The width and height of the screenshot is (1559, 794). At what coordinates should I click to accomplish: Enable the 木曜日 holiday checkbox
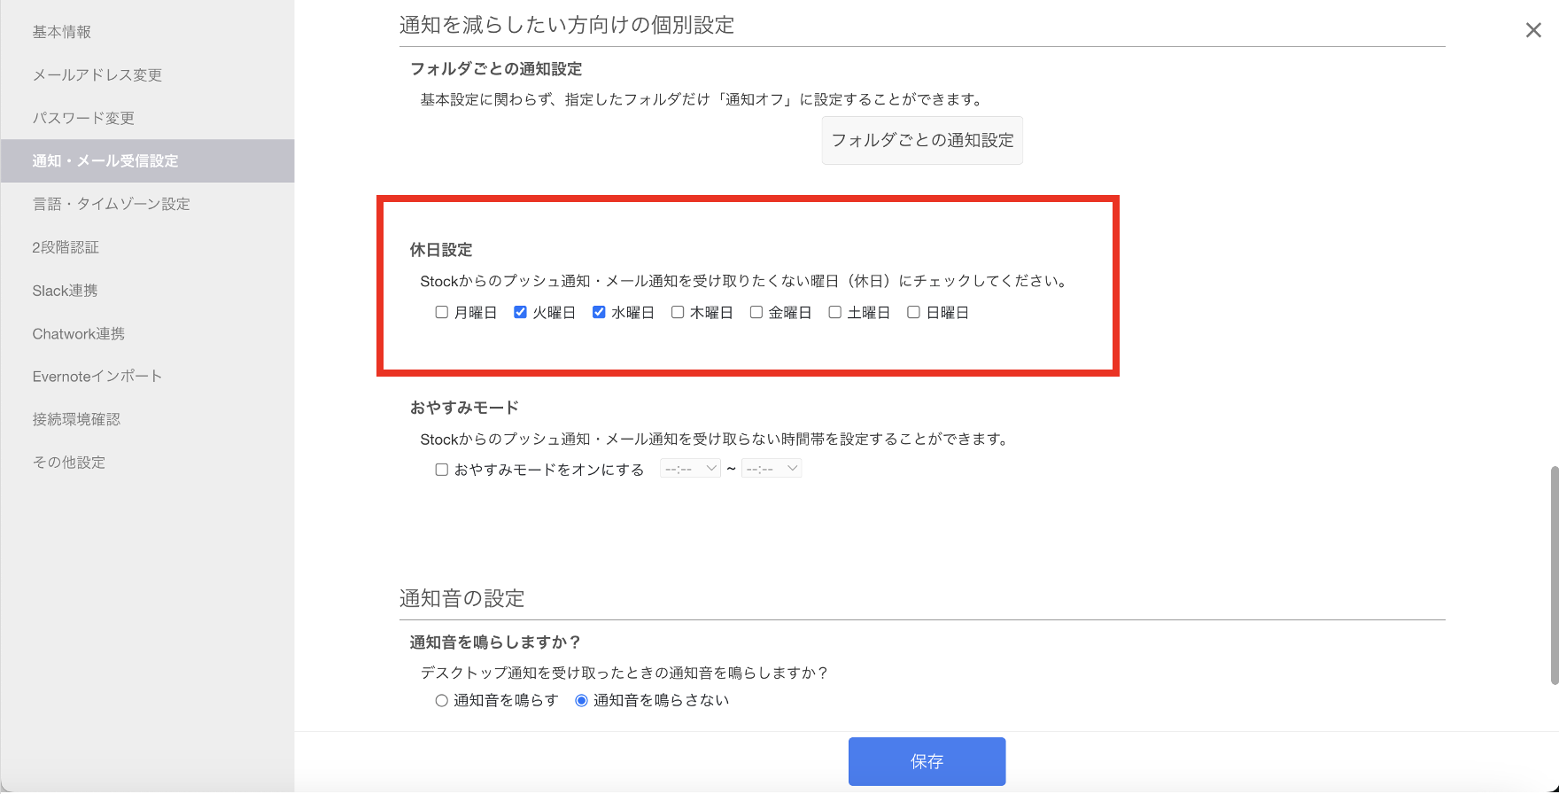(x=678, y=312)
